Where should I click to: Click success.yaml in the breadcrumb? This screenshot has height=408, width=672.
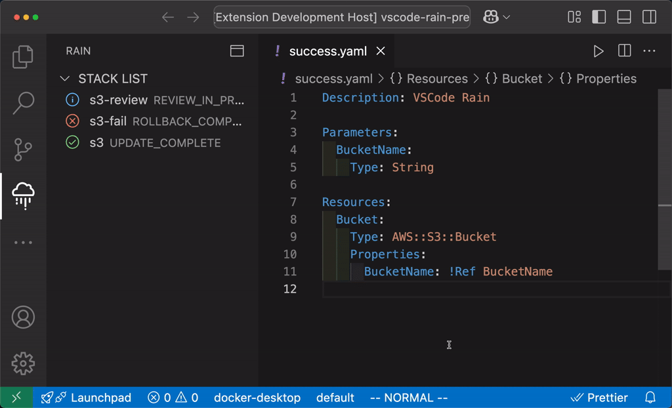click(x=334, y=79)
